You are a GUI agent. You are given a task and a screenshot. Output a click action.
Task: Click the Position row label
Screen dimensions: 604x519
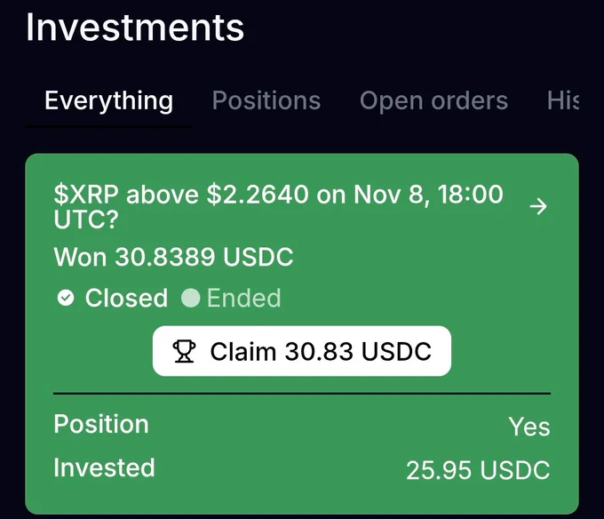(x=101, y=424)
